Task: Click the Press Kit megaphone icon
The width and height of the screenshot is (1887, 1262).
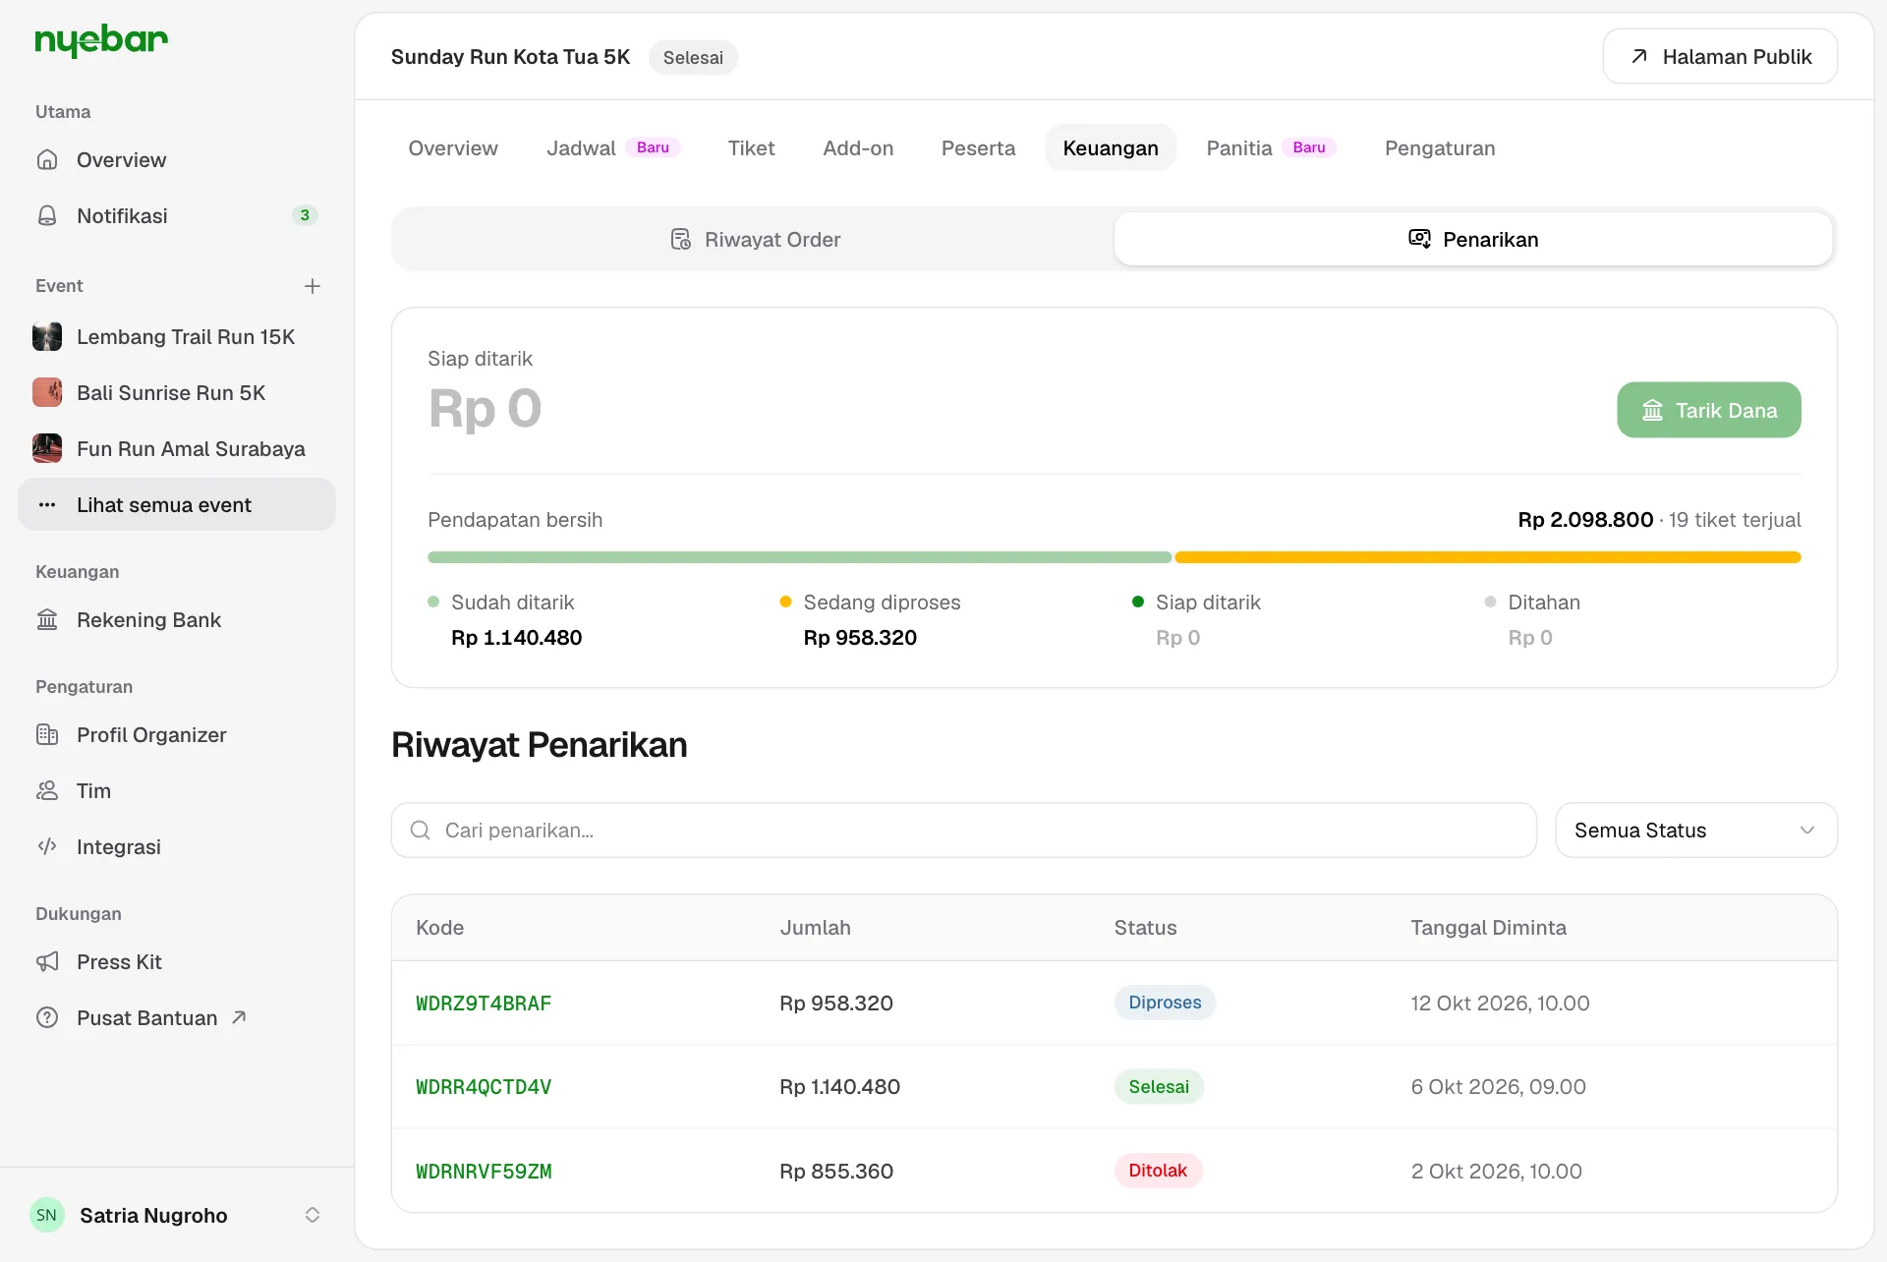Action: tap(47, 961)
